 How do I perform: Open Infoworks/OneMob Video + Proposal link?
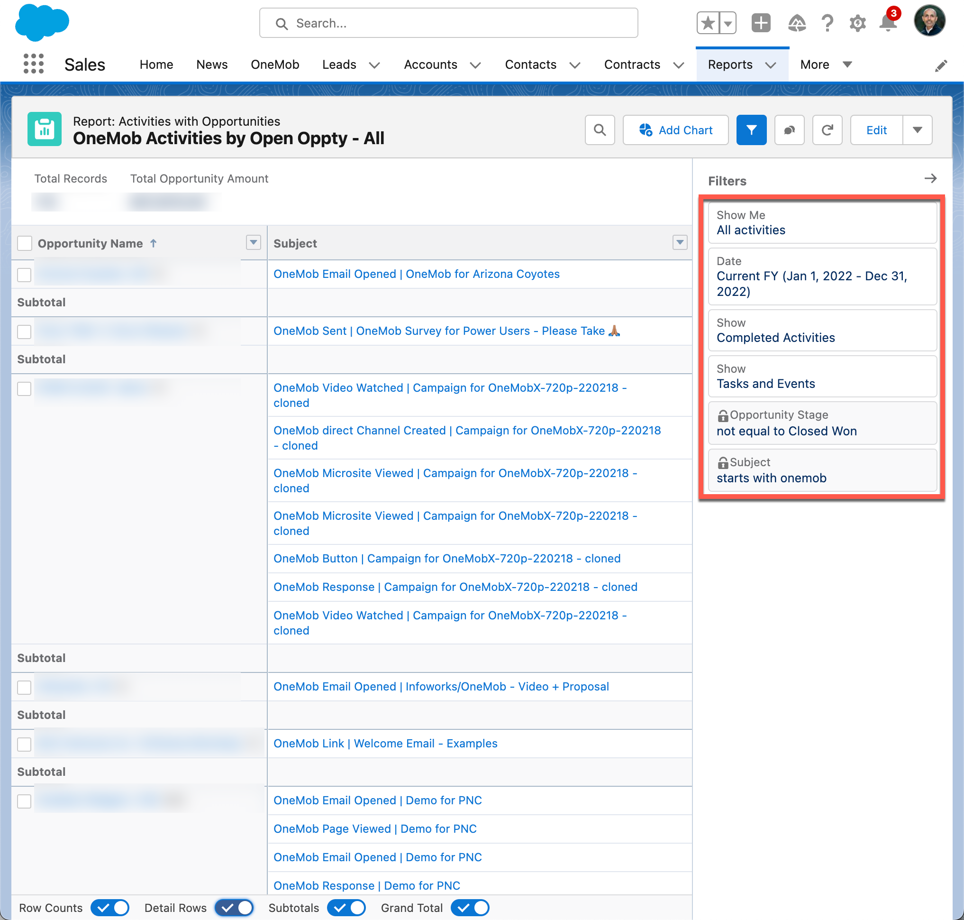tap(441, 687)
